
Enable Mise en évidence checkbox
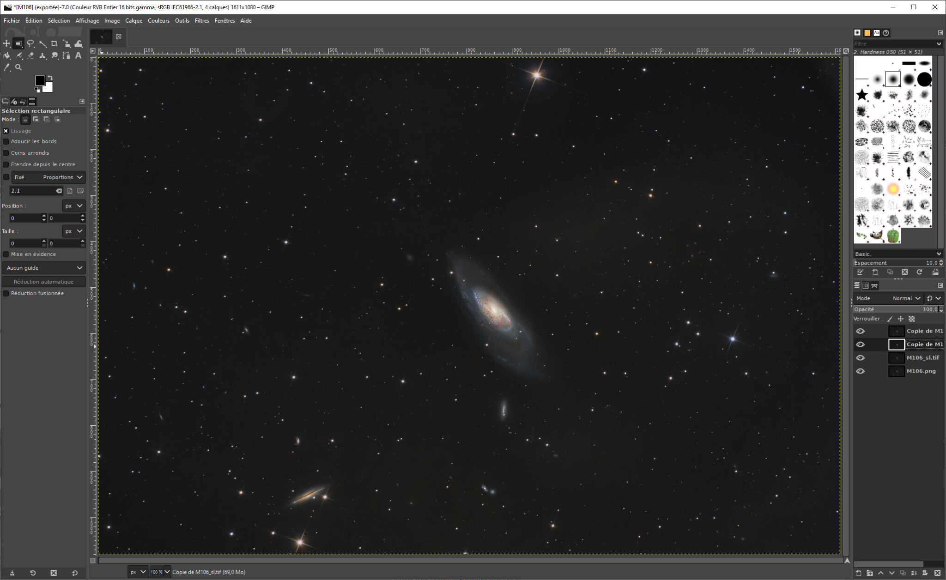[x=6, y=254]
